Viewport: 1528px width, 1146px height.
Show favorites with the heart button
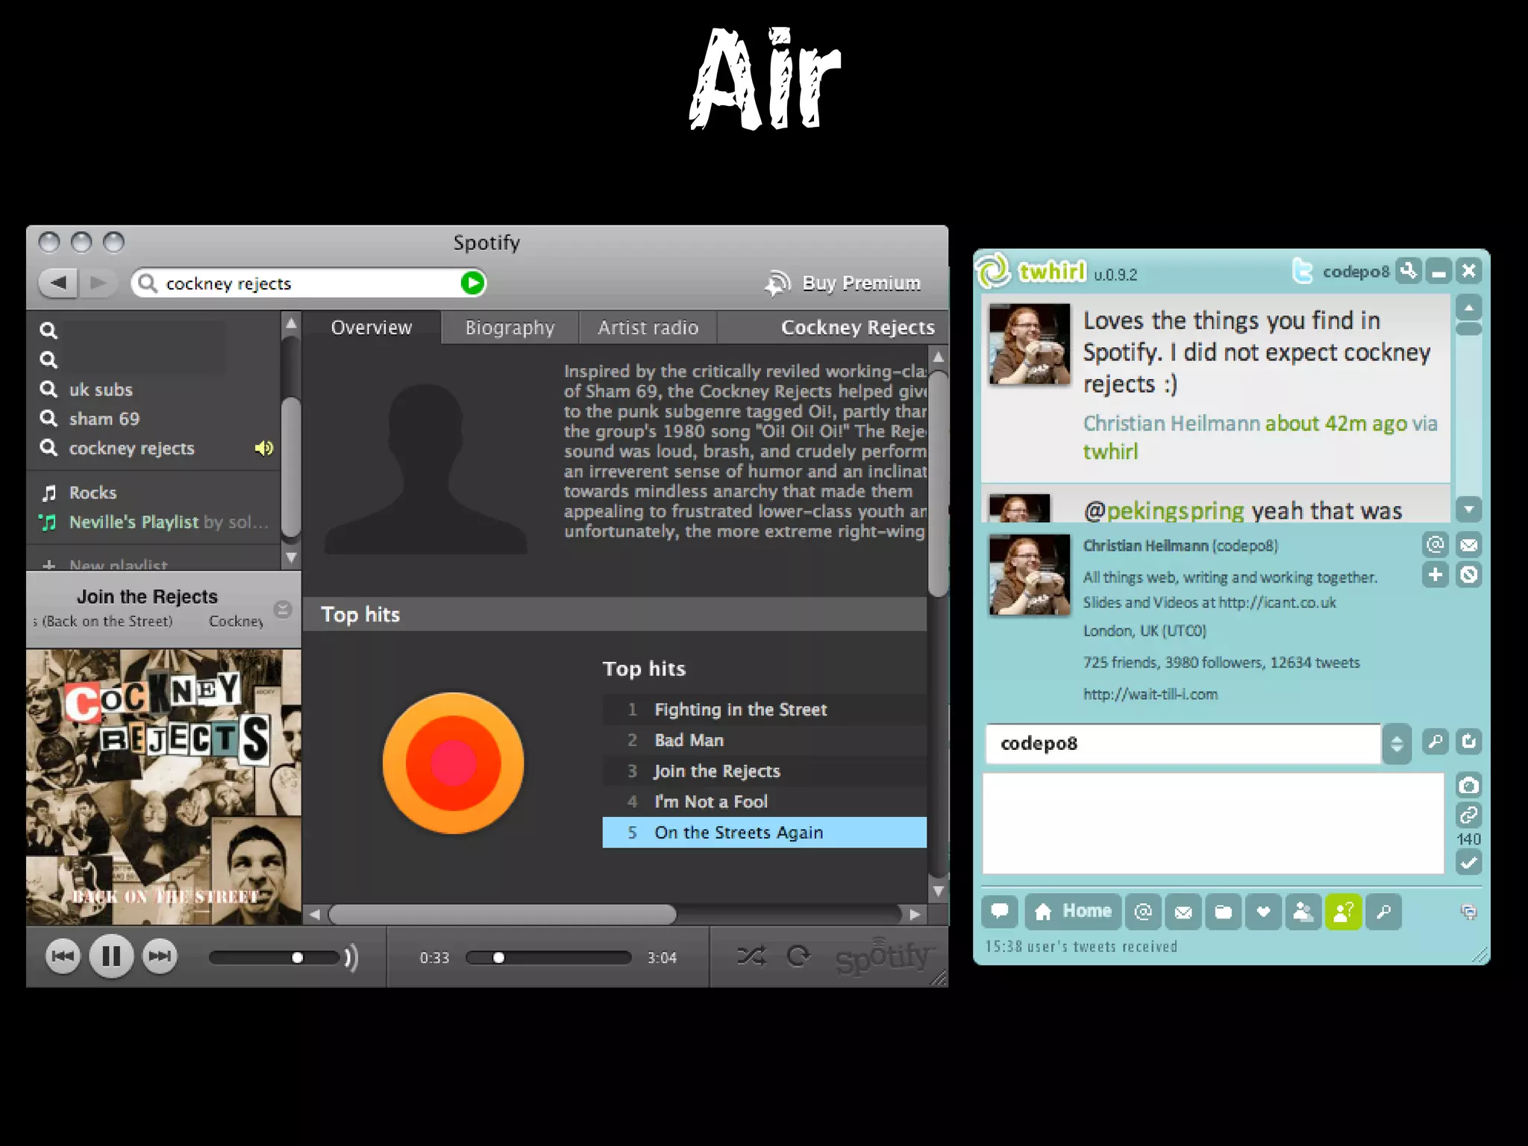(1263, 912)
